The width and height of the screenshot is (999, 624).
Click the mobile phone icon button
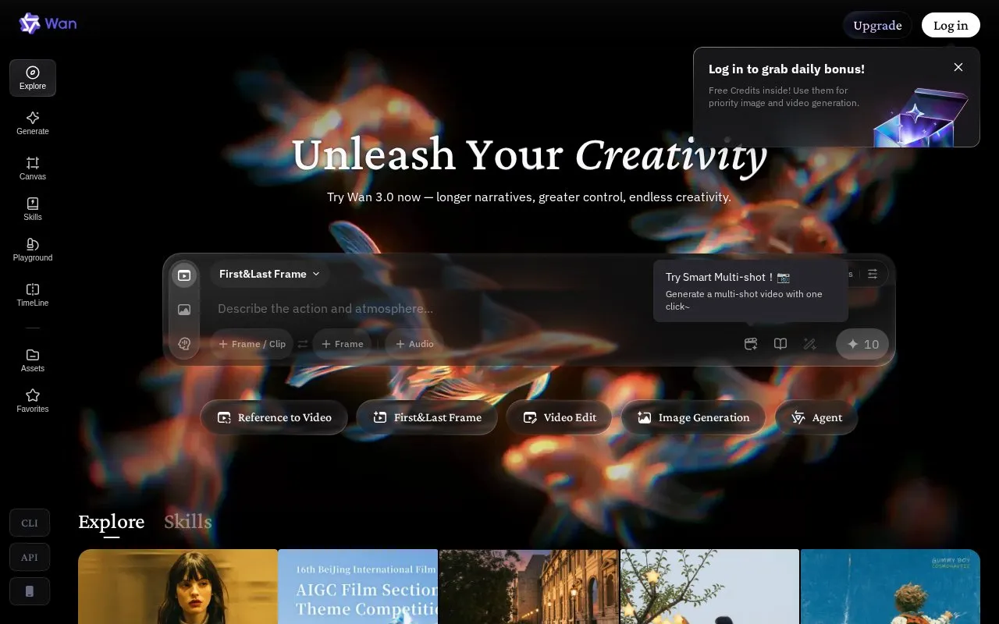point(30,591)
